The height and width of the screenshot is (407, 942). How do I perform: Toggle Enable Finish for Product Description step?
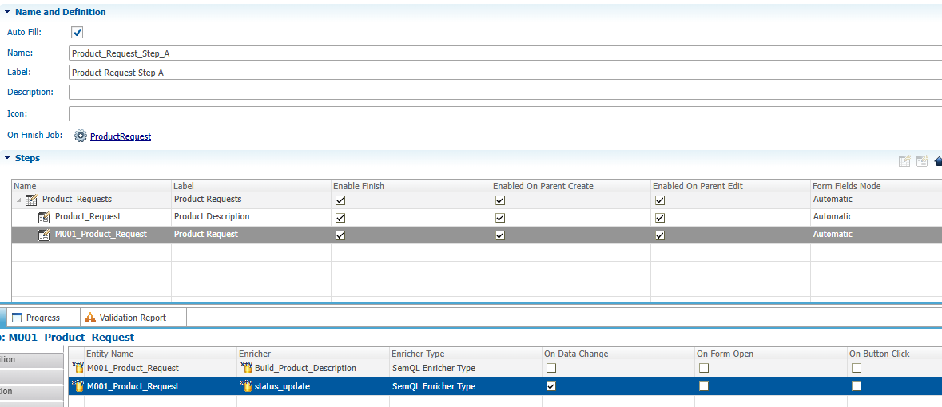(x=340, y=217)
